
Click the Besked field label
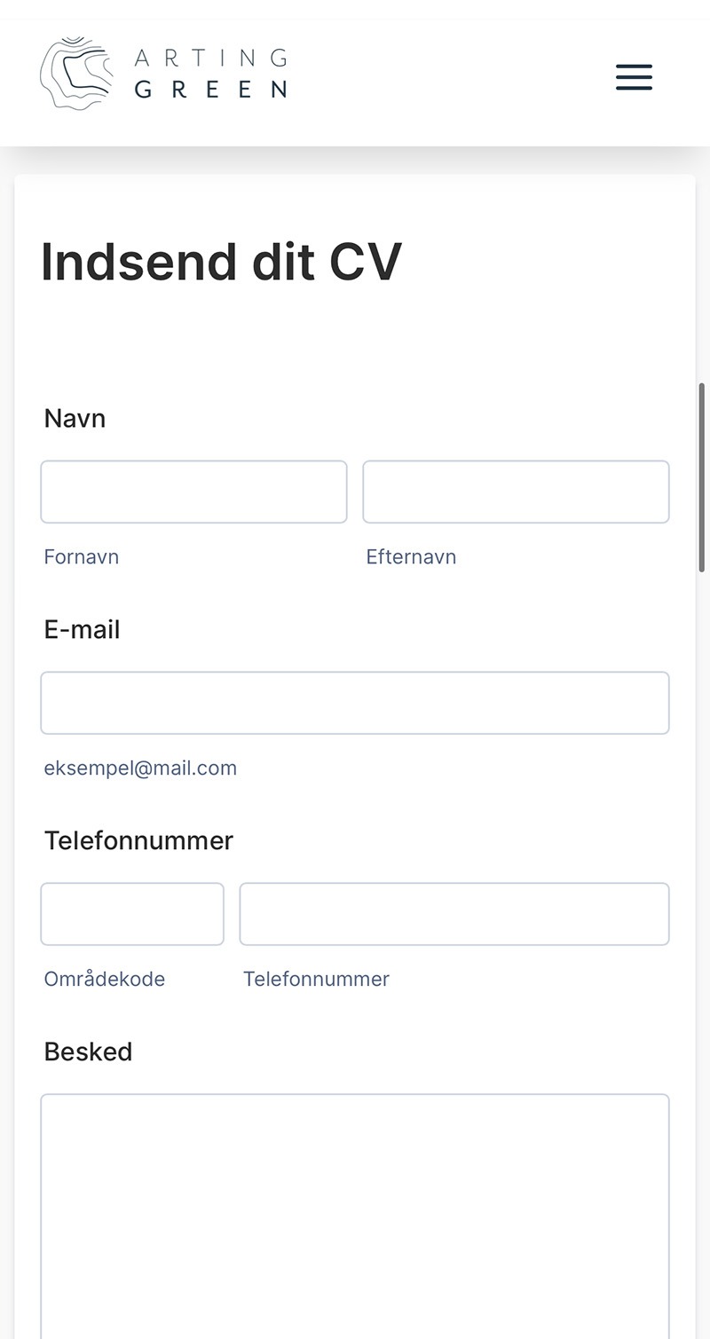(88, 1052)
